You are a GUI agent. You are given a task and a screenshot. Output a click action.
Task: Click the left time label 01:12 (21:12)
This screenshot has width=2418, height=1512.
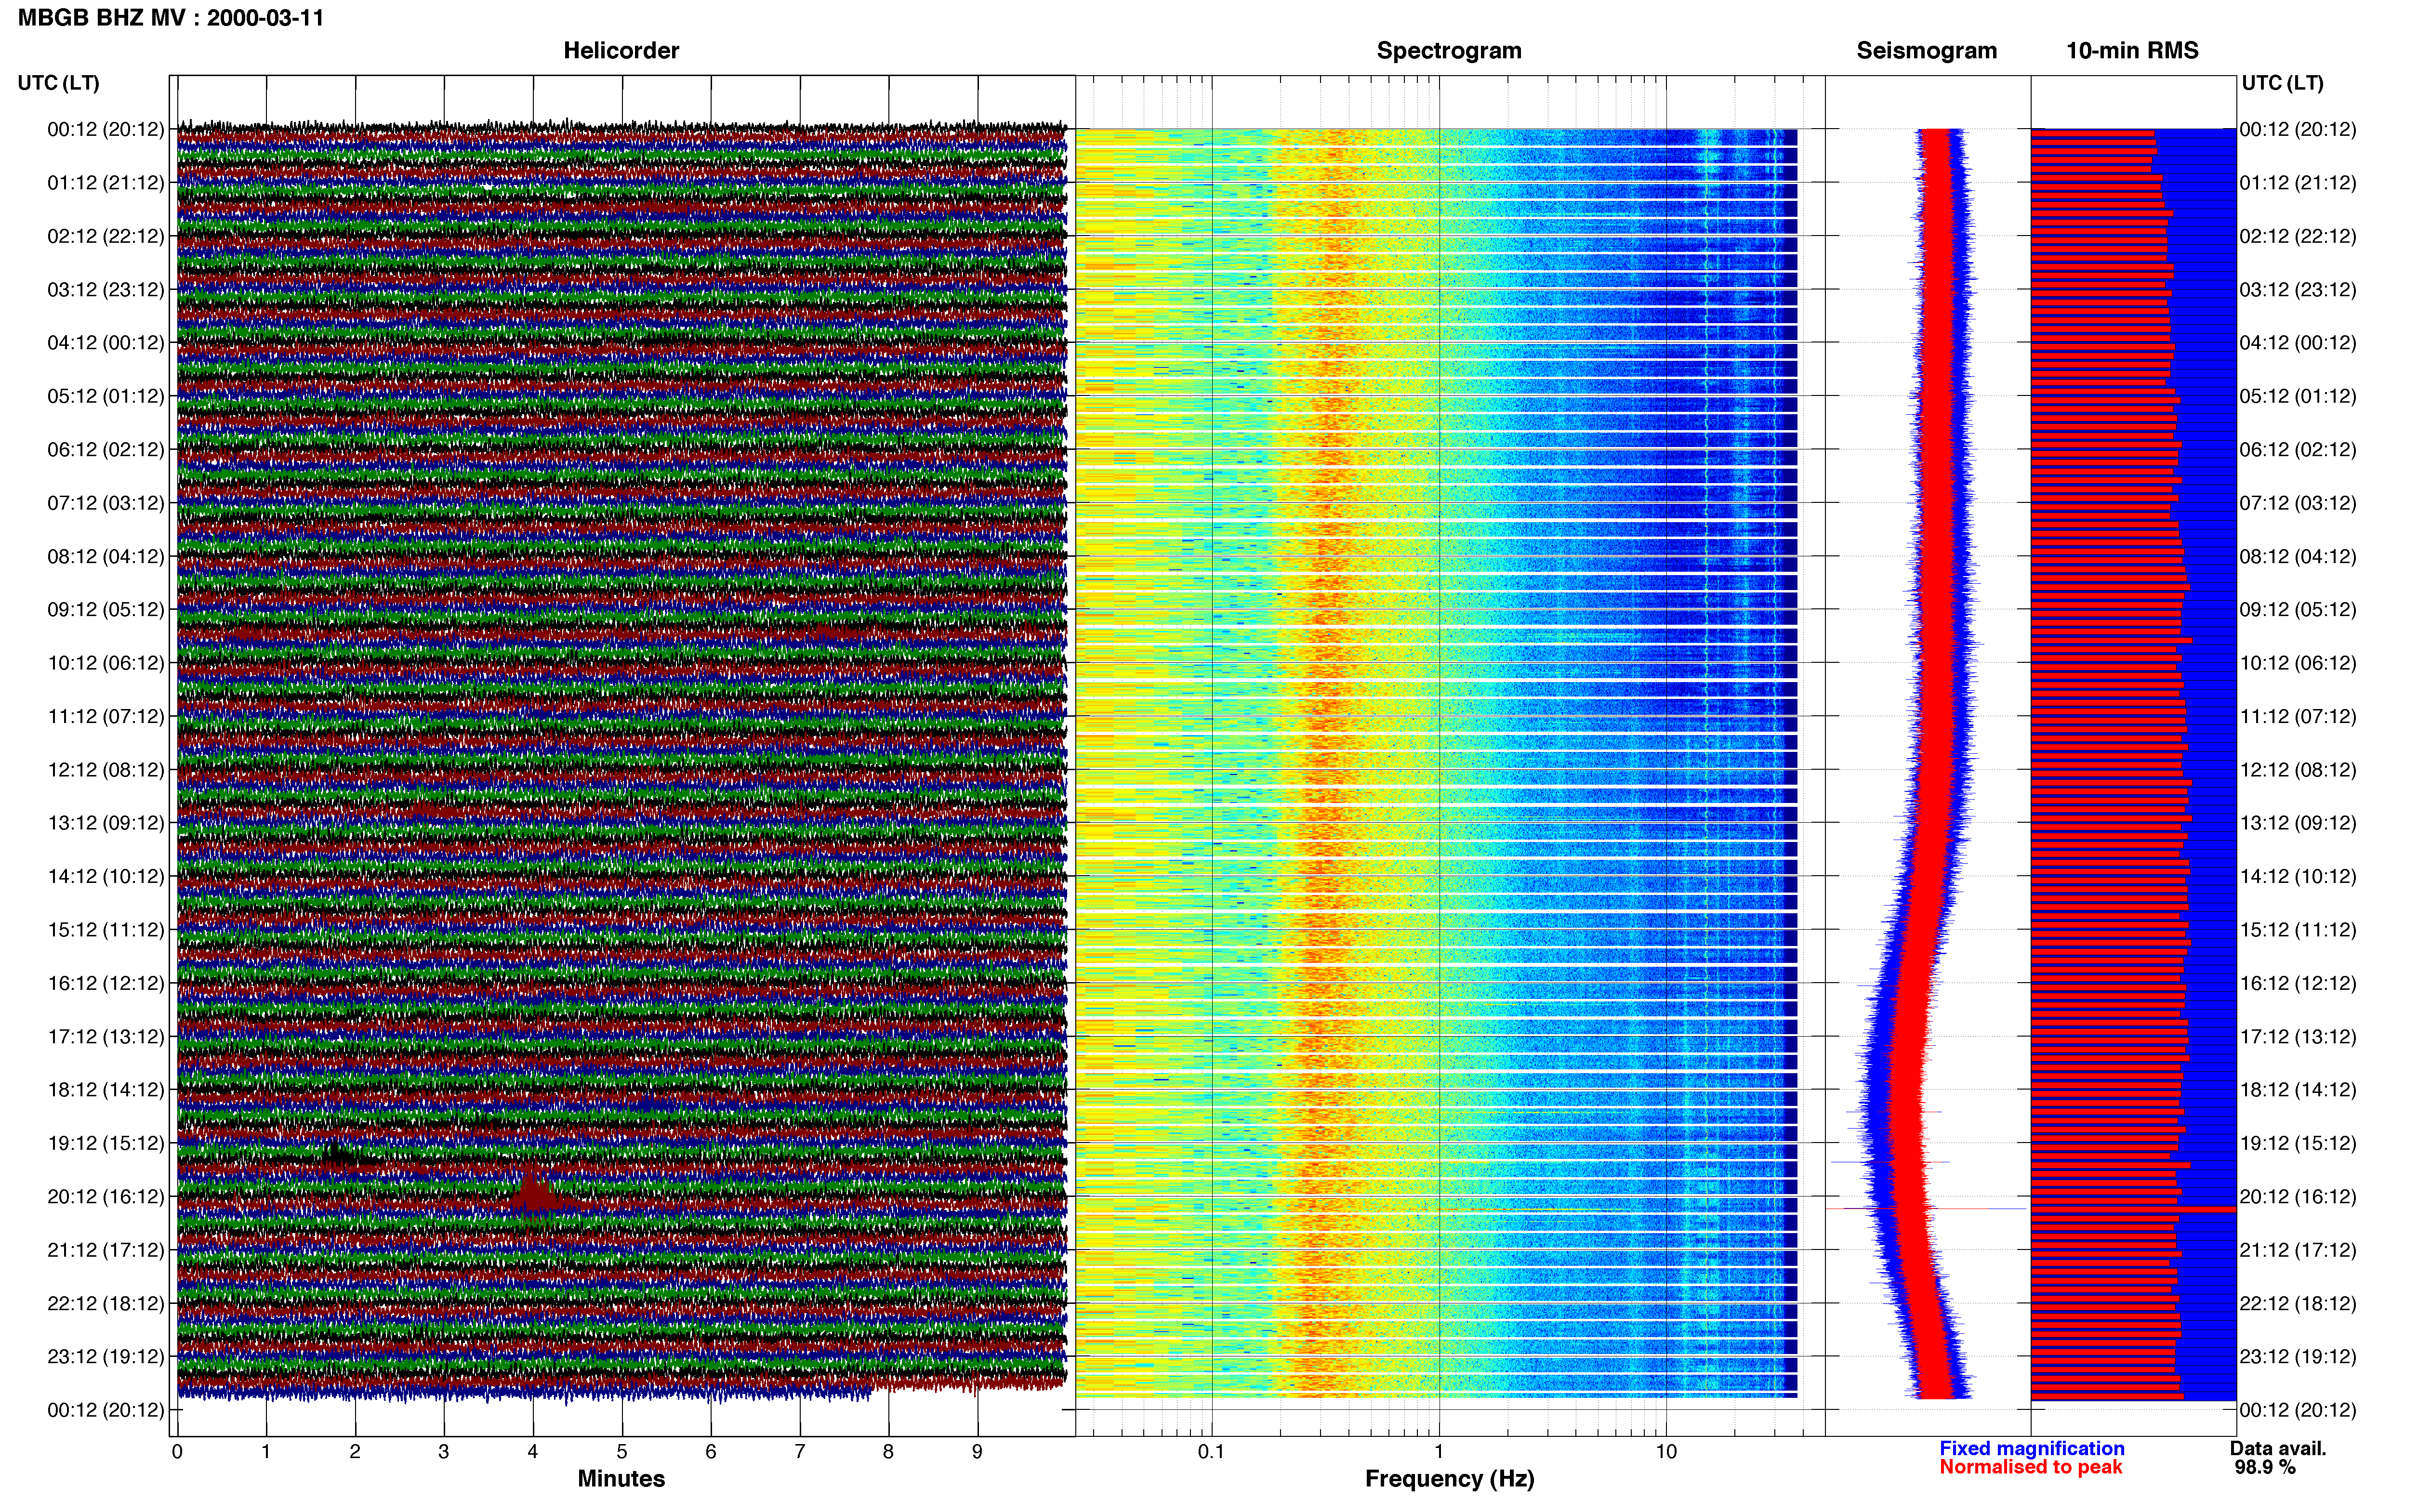click(x=106, y=183)
